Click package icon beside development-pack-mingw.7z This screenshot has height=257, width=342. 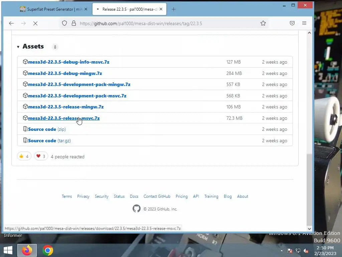(25, 84)
